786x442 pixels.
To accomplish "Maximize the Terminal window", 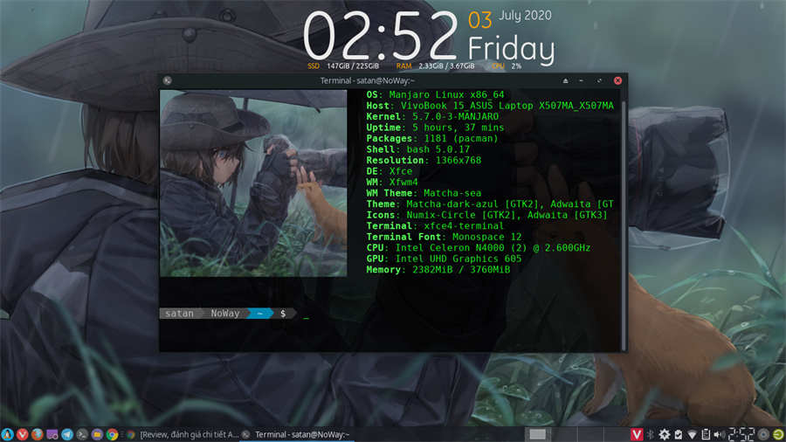I will pyautogui.click(x=599, y=80).
